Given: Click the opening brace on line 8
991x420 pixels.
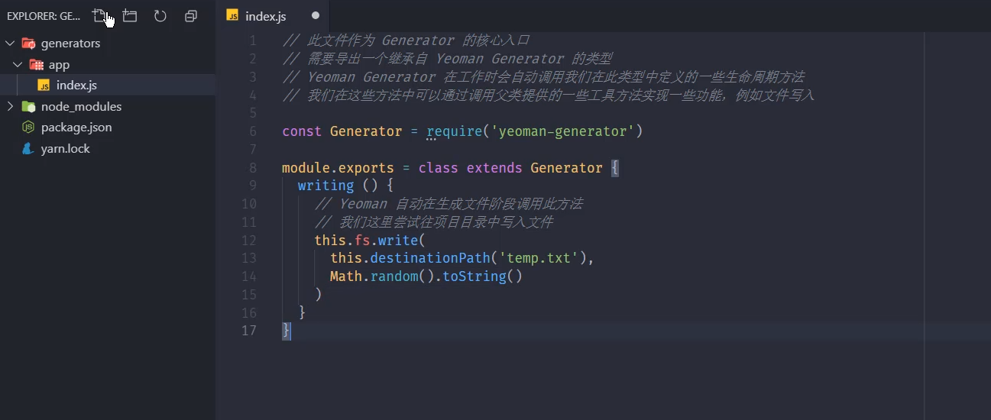Looking at the screenshot, I should pos(615,168).
